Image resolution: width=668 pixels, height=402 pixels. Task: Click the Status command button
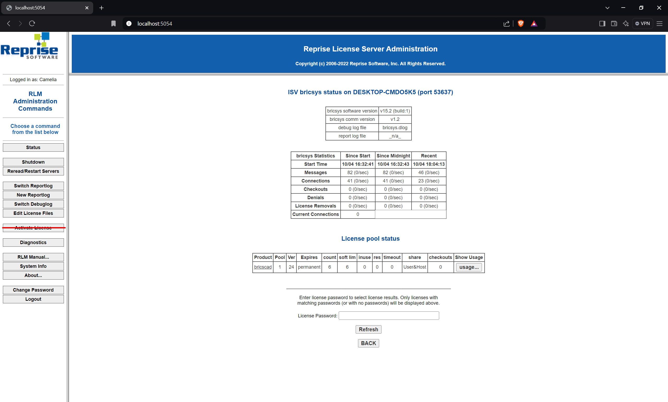33,147
